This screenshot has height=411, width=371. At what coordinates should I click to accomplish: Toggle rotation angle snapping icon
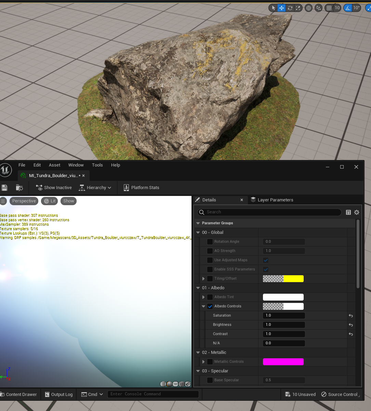click(348, 8)
